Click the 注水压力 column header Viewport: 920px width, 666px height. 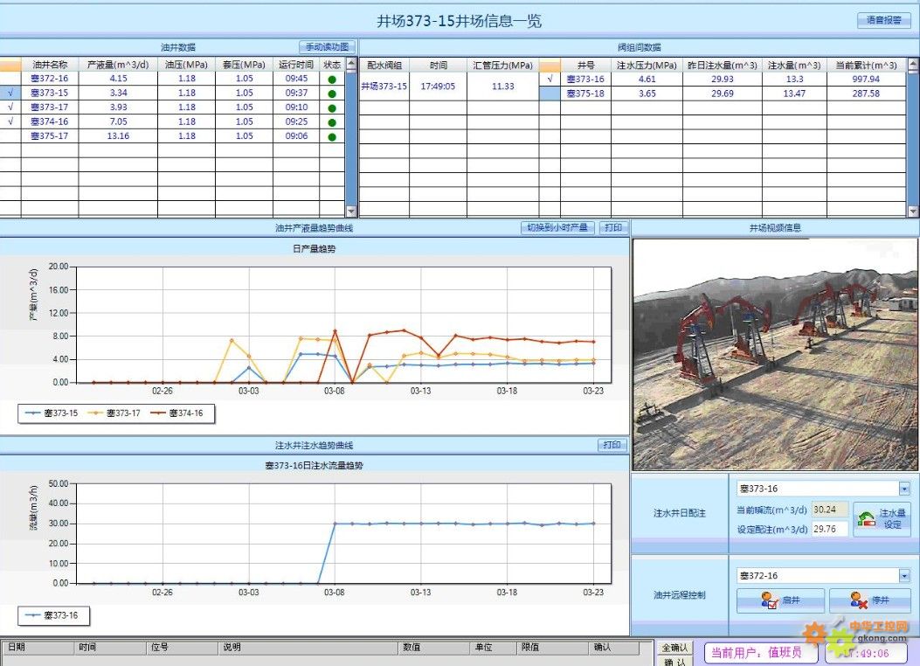point(647,65)
